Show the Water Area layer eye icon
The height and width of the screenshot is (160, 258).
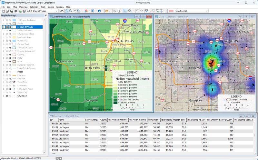click(7, 41)
